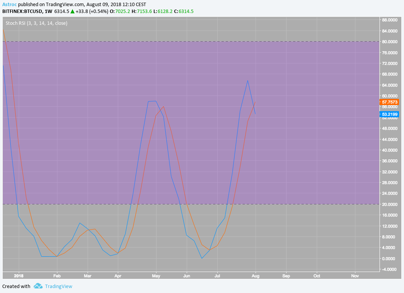
Task: Click the O:7025.2 open value
Action: 120,11
